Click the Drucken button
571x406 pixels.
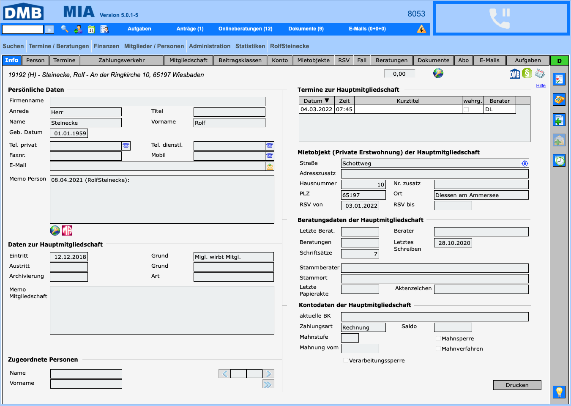517,385
